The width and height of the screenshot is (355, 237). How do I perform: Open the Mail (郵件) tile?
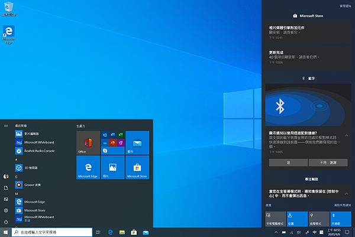coord(137,142)
